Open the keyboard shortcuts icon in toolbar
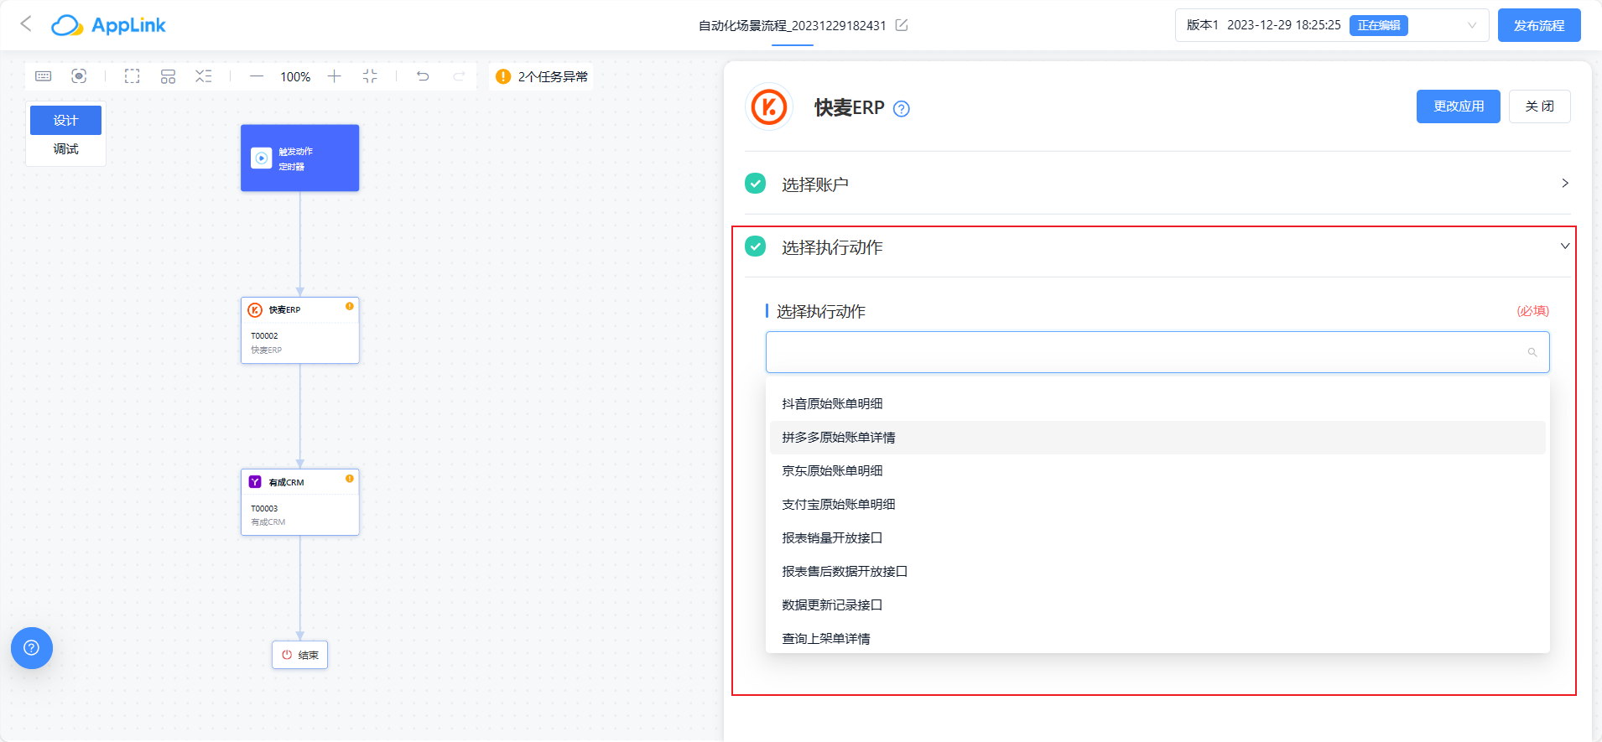 pyautogui.click(x=44, y=76)
